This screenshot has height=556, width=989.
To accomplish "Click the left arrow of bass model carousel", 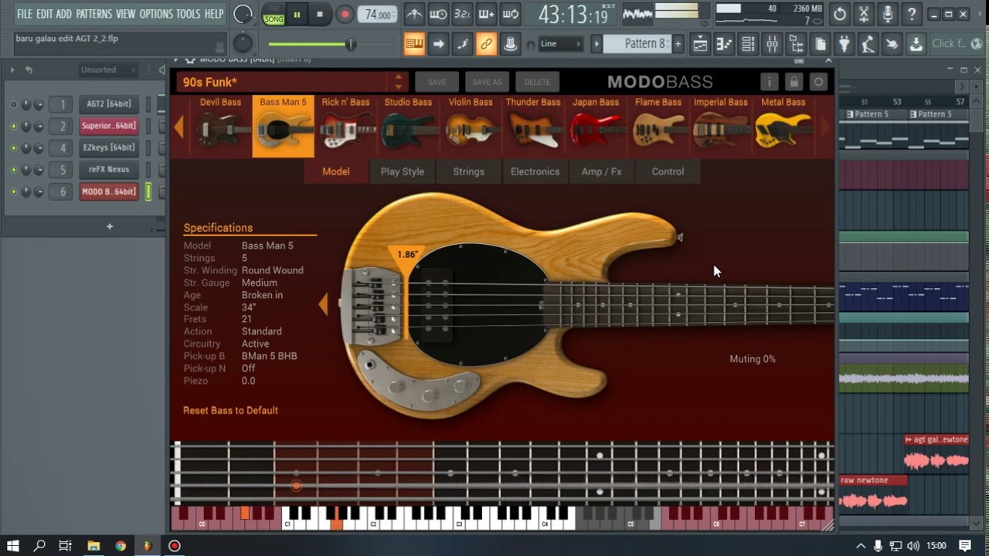I will click(179, 127).
